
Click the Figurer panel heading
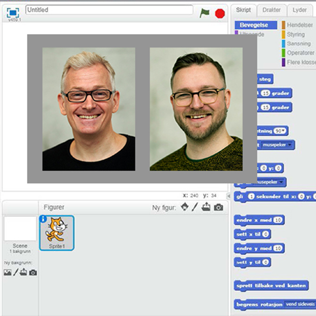pos(54,207)
